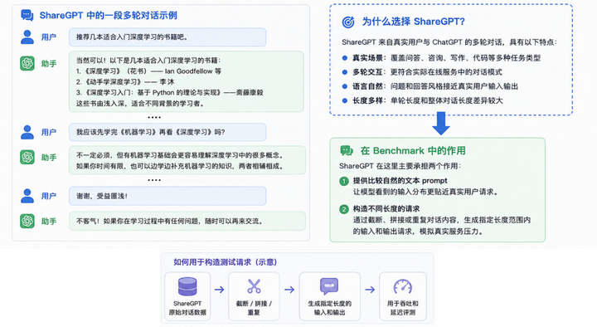Viewport: 597px width, 327px height.
Task: Click the blue bullet before 多轮交互
Action: click(345, 72)
